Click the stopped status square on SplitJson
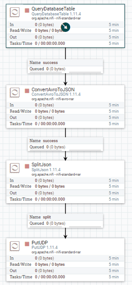This screenshot has height=285, width=132. pos(27,166)
